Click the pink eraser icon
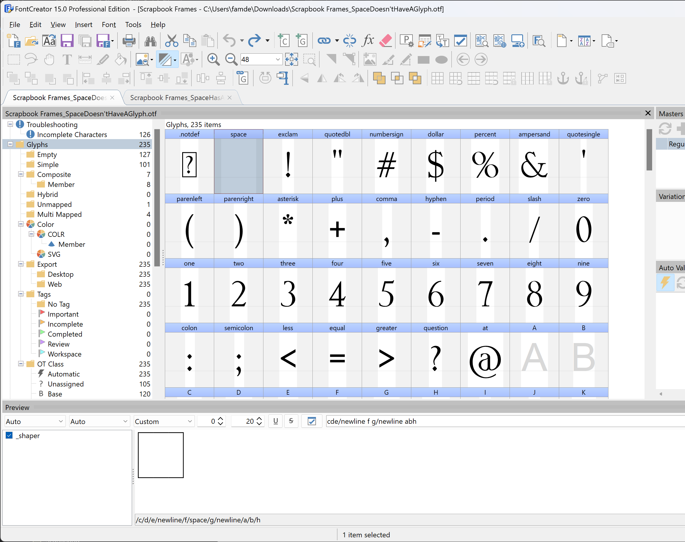The height and width of the screenshot is (542, 685). (x=385, y=40)
